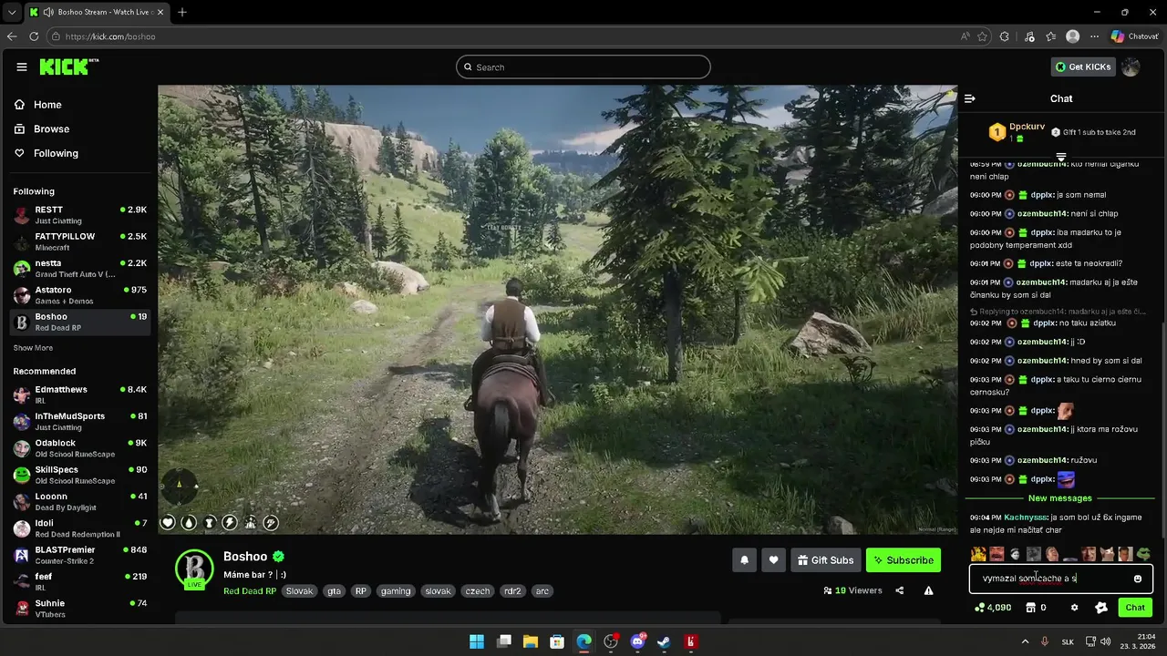Select Boshoo in Following list
The image size is (1167, 656).
coord(80,322)
